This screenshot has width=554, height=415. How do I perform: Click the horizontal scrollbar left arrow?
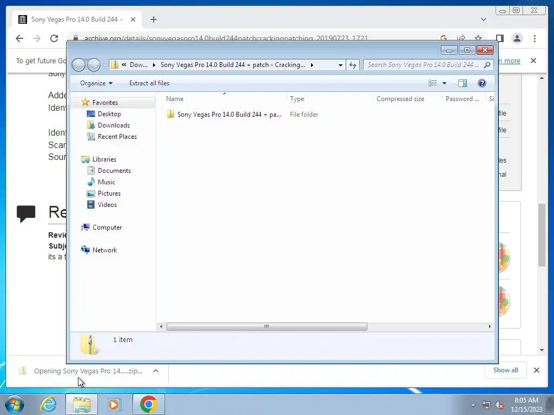point(161,327)
